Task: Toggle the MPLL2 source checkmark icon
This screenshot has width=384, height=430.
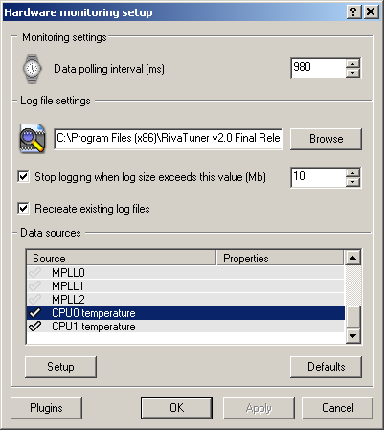Action: [x=34, y=300]
